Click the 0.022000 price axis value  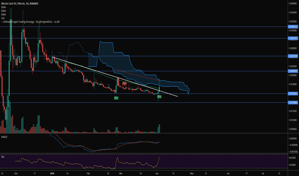[x=293, y=66]
